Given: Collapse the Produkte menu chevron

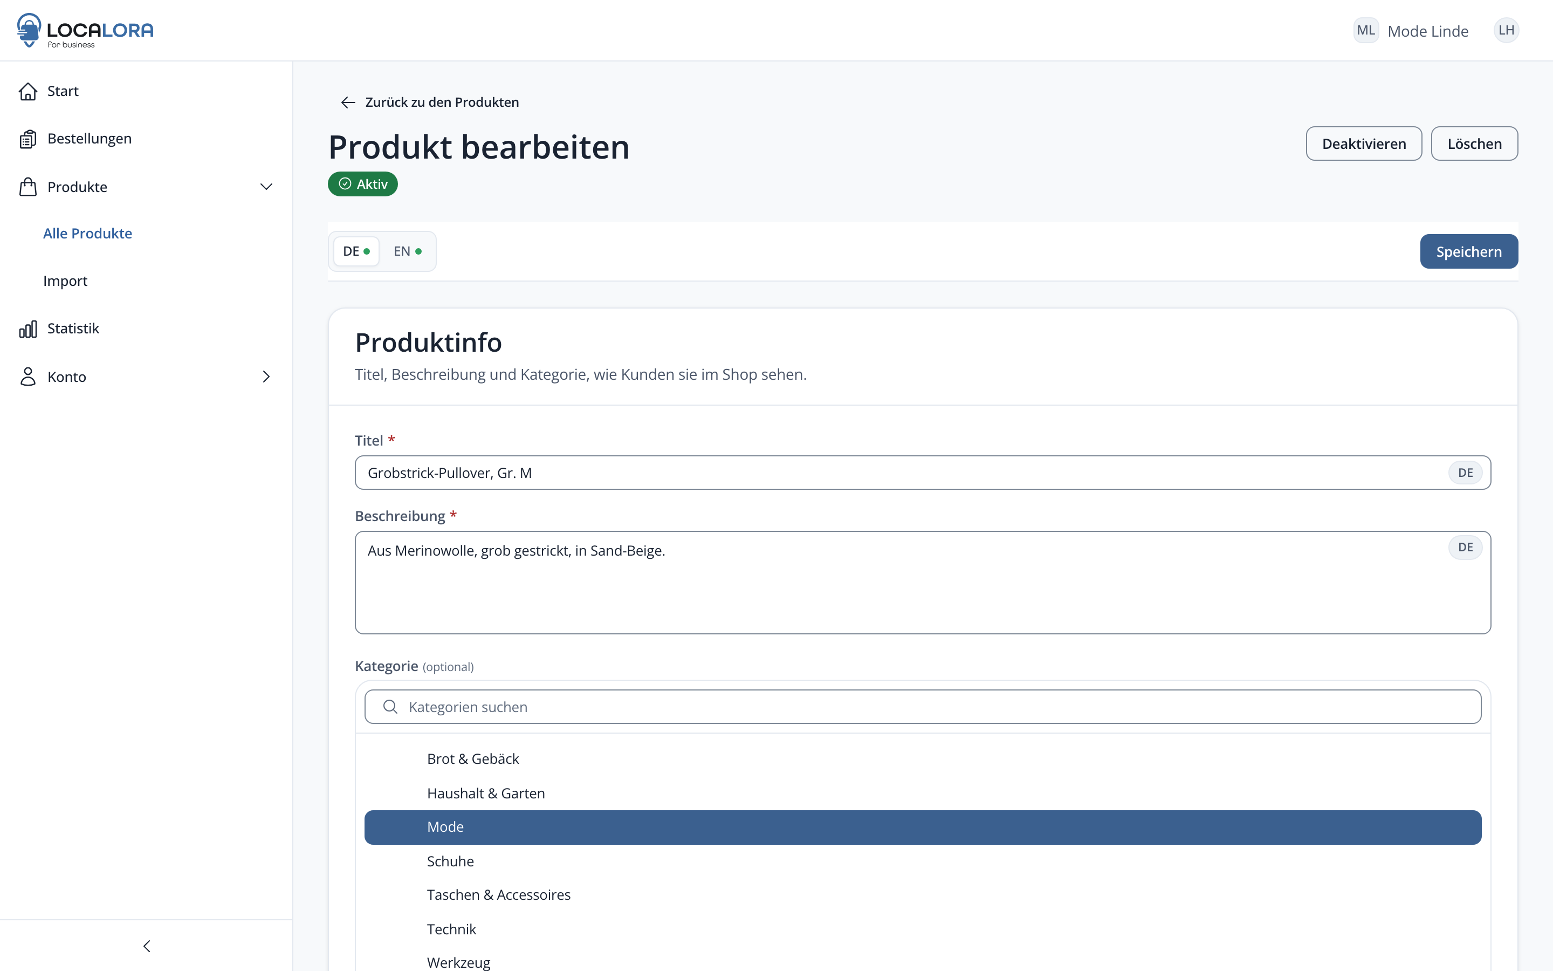Looking at the screenshot, I should (x=266, y=187).
